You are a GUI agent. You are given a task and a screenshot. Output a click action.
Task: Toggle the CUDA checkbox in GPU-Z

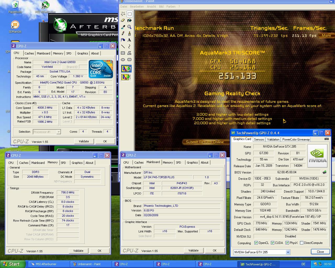click(x=273, y=243)
